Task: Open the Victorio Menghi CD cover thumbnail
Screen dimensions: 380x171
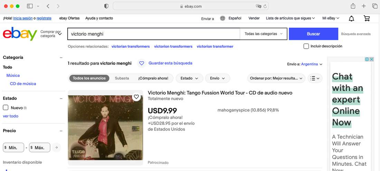Action: coord(105,127)
